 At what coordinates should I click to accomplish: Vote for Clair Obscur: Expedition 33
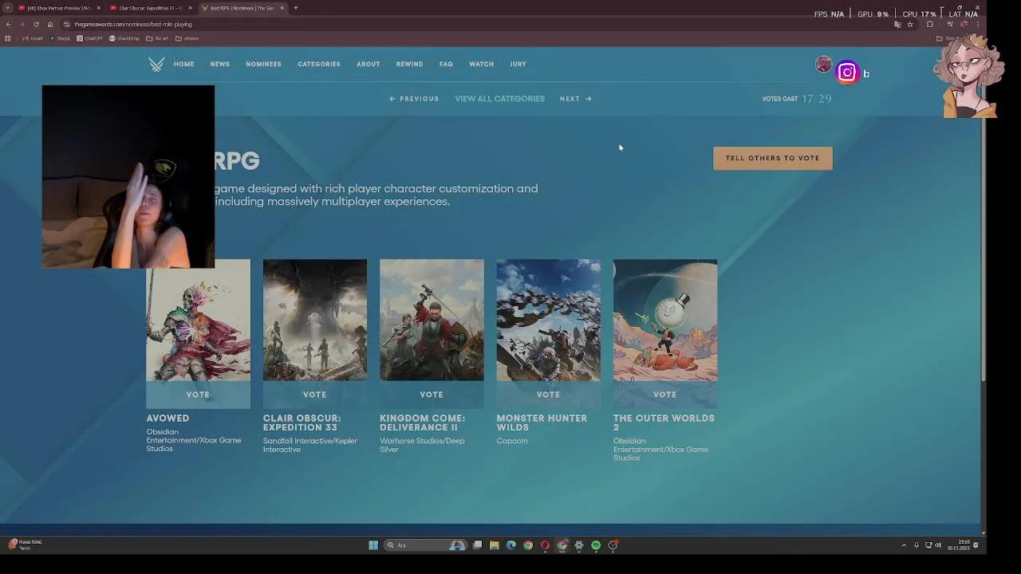pos(314,395)
